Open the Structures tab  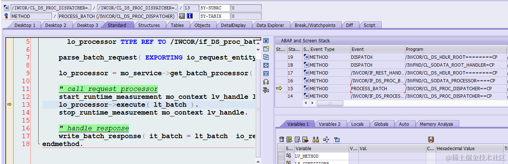point(149,25)
